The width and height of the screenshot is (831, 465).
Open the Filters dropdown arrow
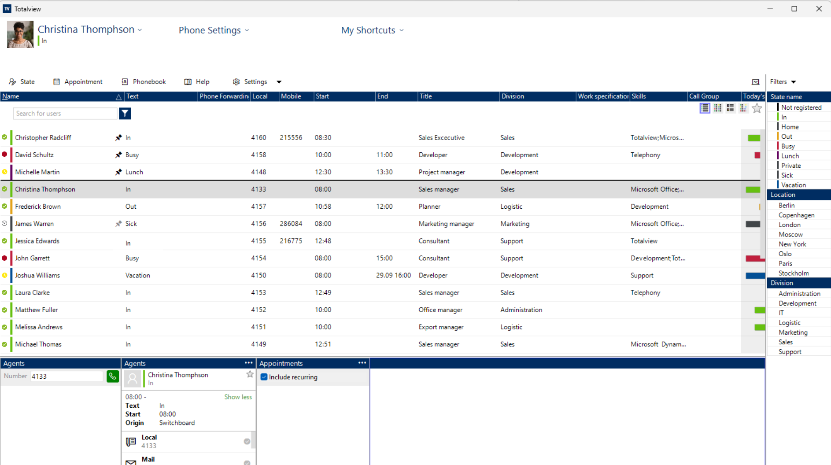794,82
